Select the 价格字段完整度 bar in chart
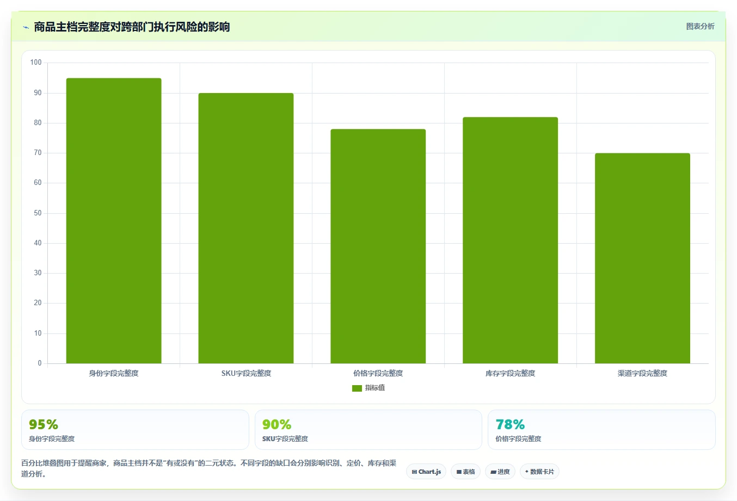 378,246
